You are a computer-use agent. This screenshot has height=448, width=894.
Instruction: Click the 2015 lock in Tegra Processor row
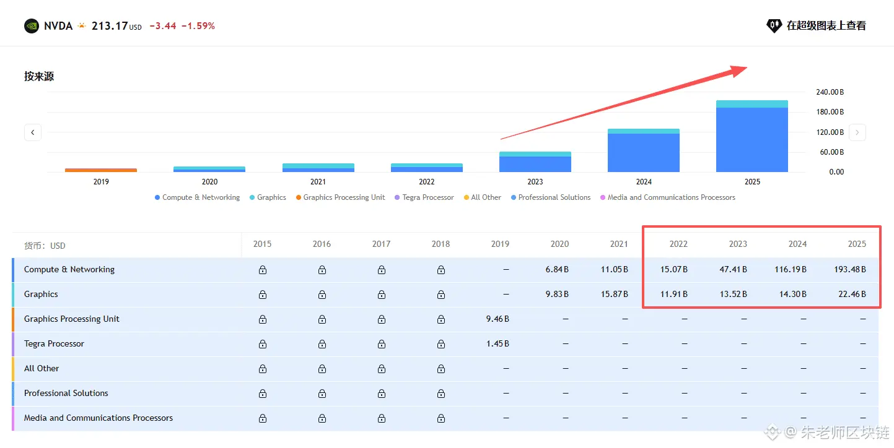(263, 344)
